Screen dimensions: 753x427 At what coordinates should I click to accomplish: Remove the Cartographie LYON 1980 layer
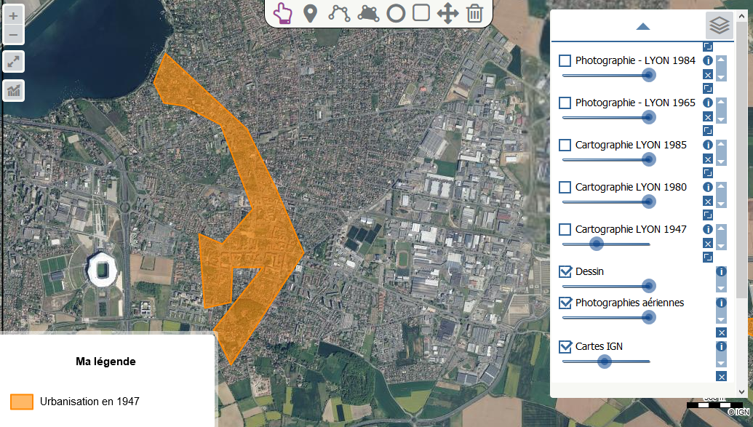pos(708,201)
